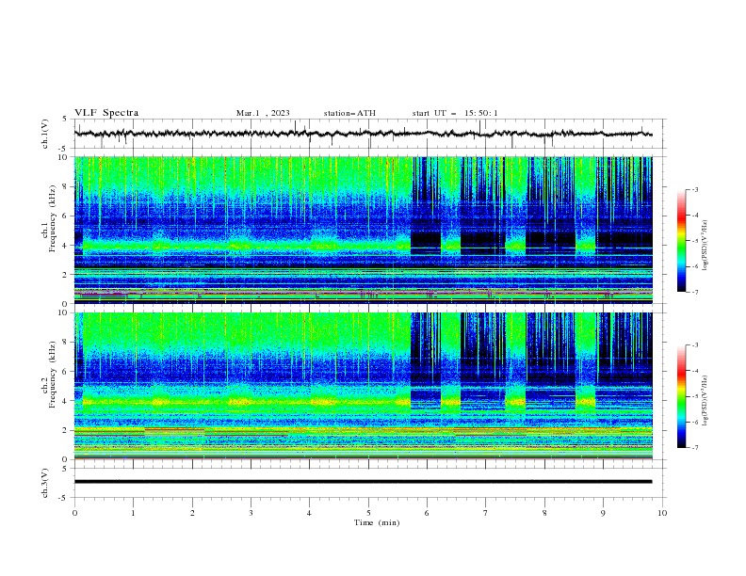746x576 pixels.
Task: Click the ch.1 colorbar 'log(PSD)(V²/Hz)' label
Action: [x=705, y=246]
